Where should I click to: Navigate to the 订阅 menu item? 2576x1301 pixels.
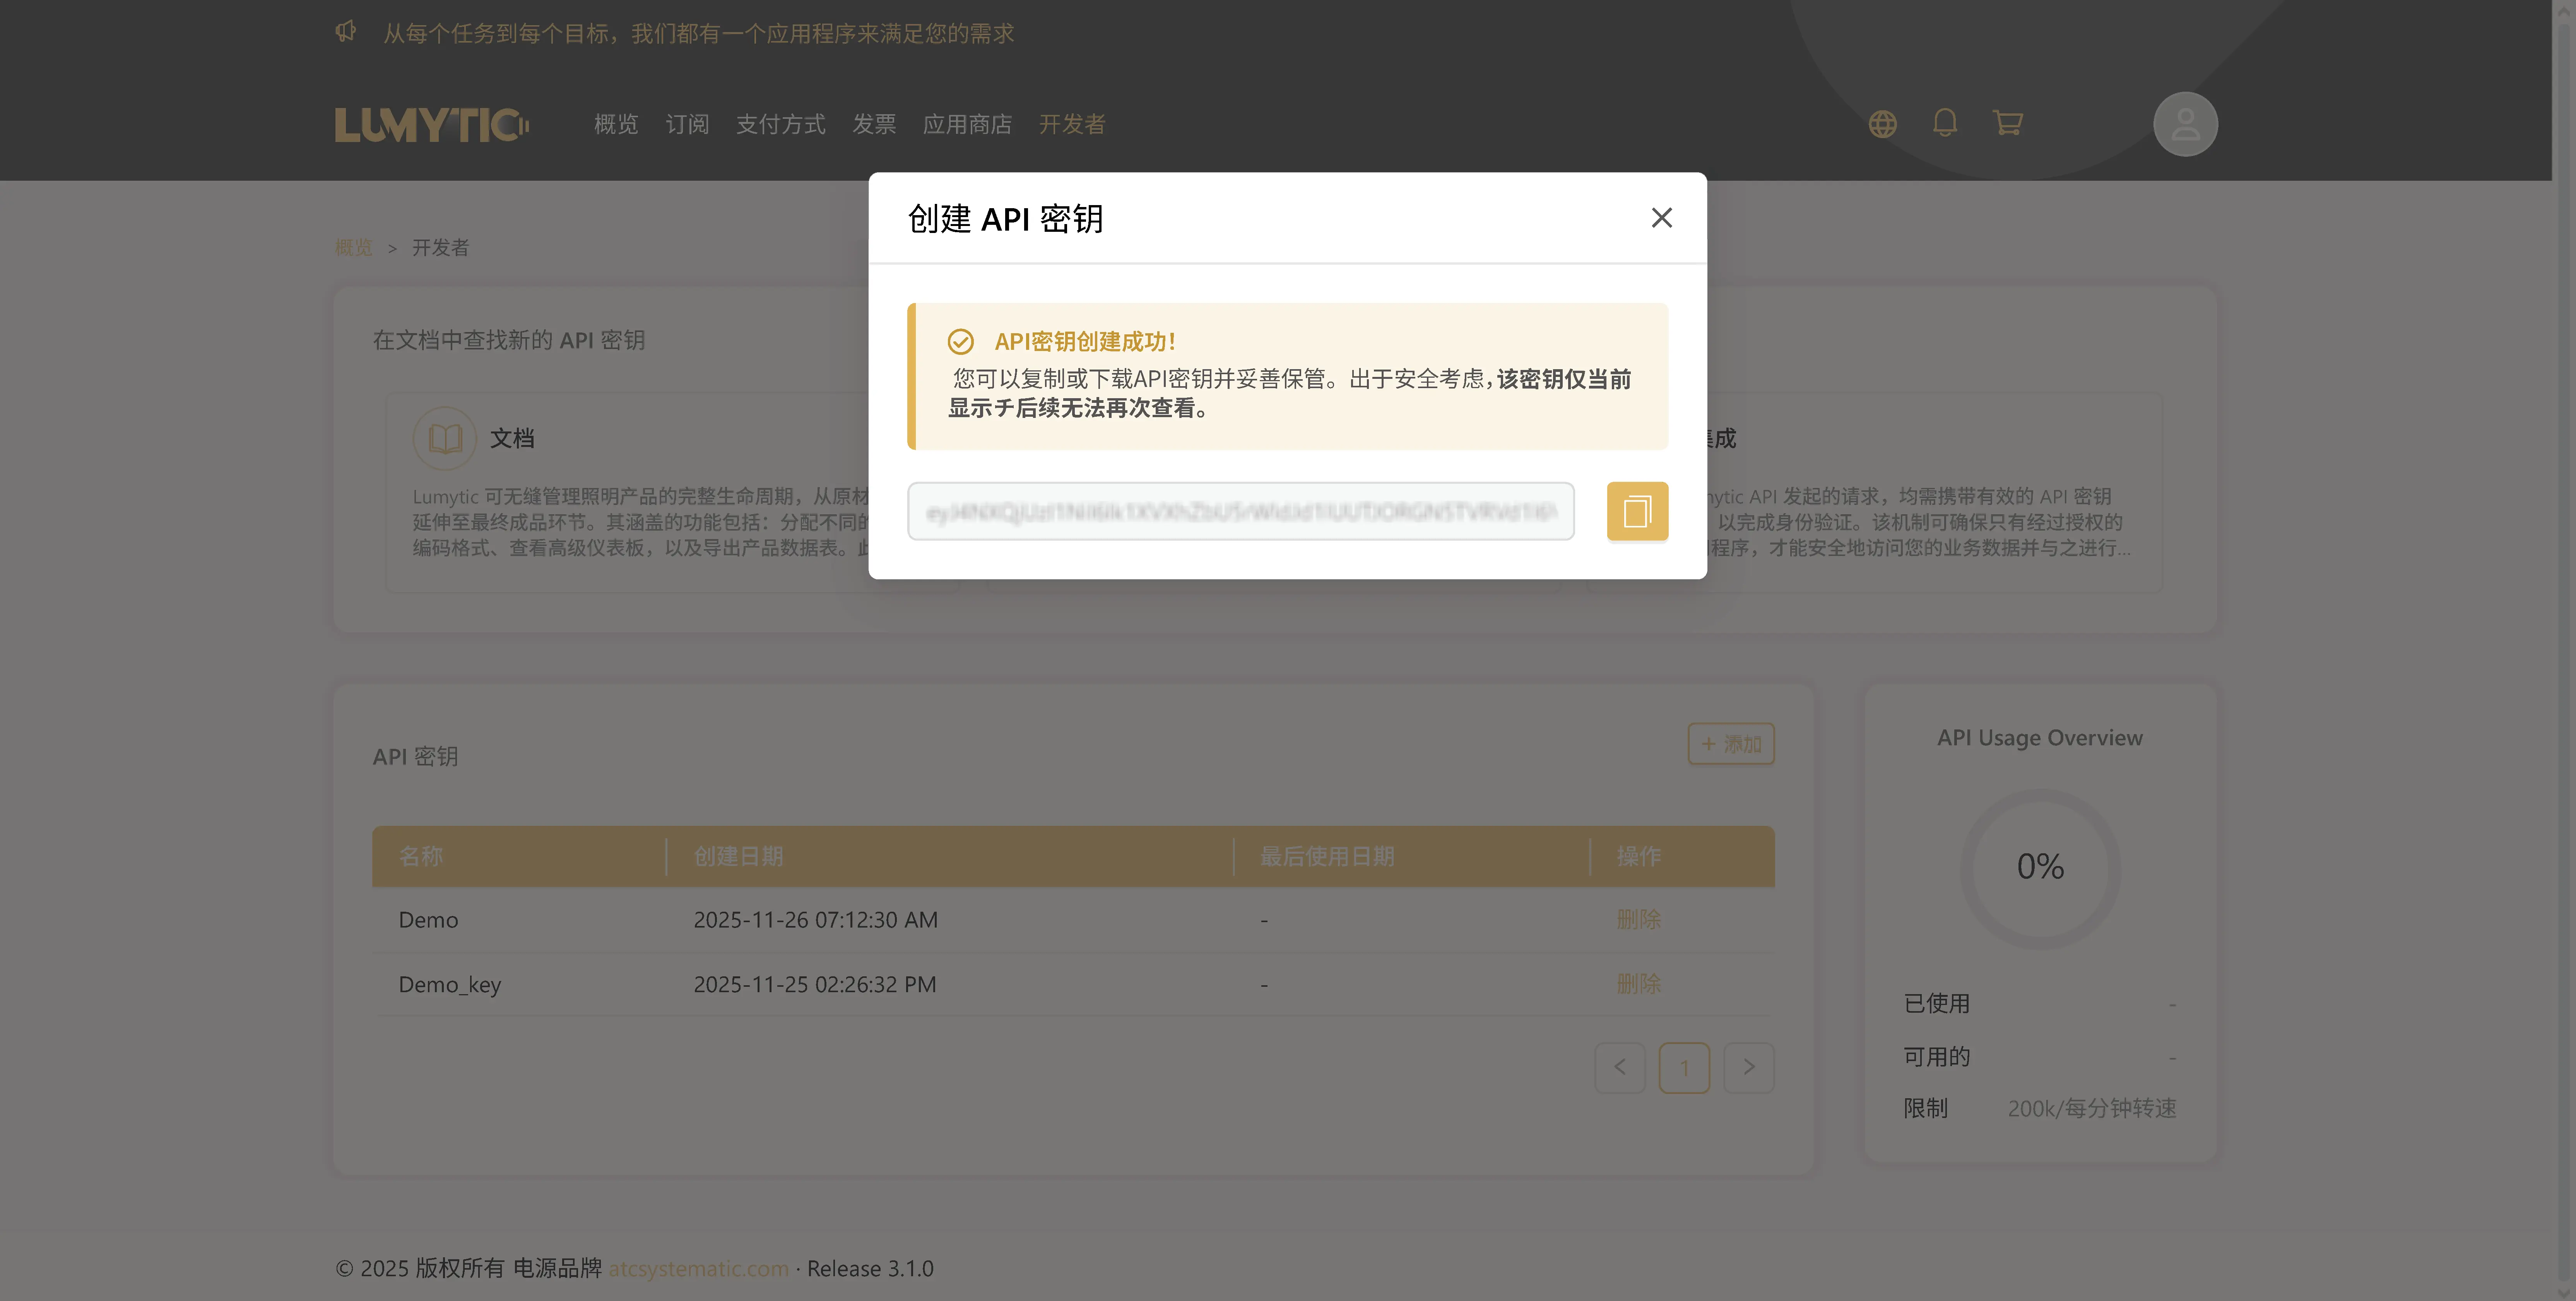pyautogui.click(x=687, y=124)
